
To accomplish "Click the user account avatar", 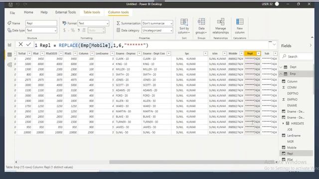I will 277,4.
